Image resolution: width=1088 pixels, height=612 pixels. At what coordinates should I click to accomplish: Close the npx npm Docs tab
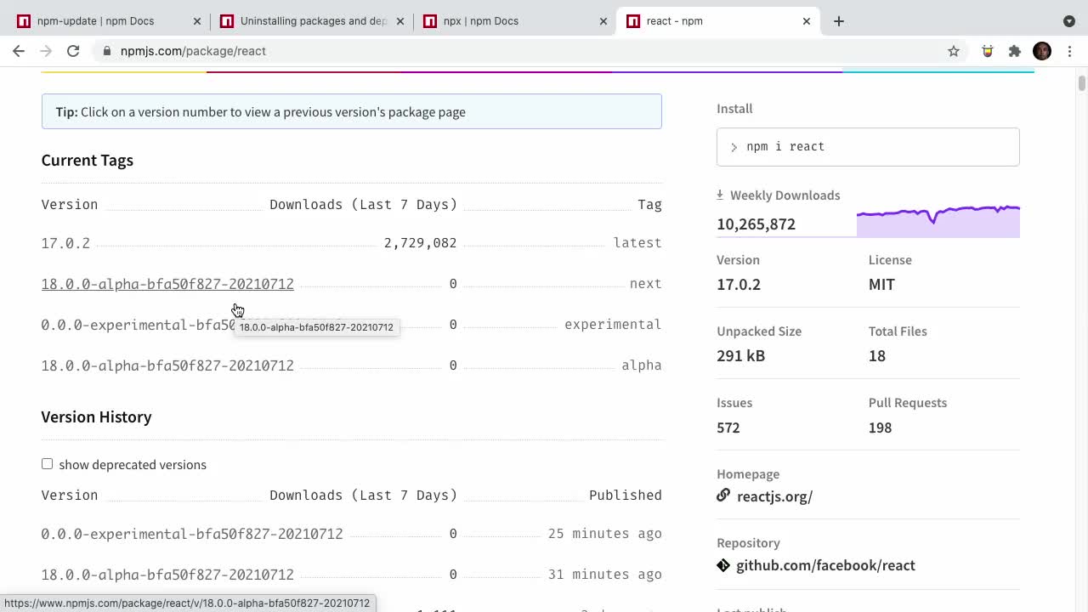point(603,21)
